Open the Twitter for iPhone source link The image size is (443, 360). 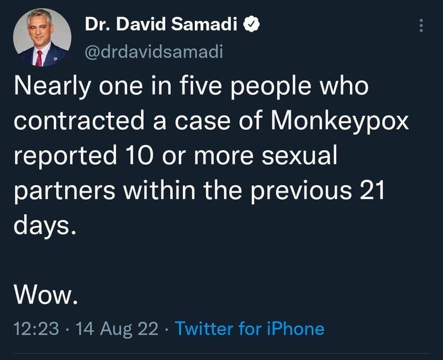click(249, 329)
